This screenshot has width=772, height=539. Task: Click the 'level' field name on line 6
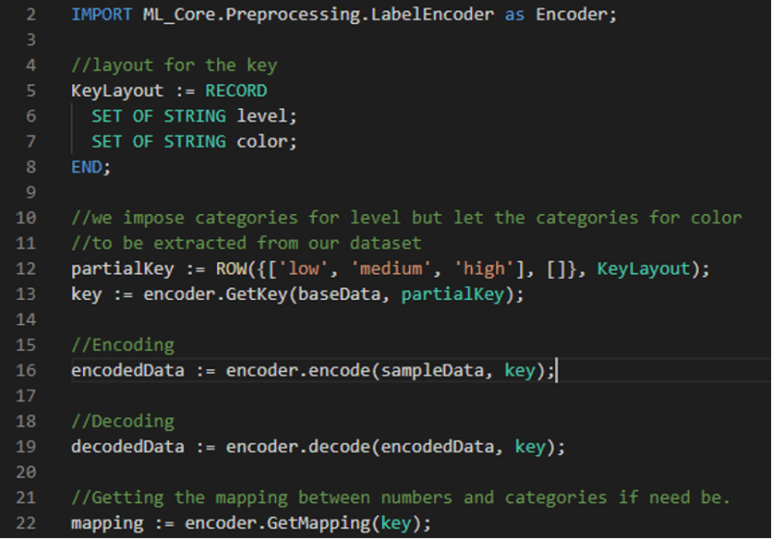(x=262, y=116)
